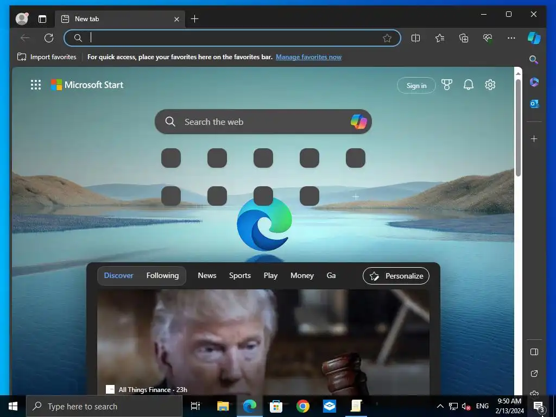Screen dimensions: 556x417
Task: Click Import favorites
Action: coord(47,56)
